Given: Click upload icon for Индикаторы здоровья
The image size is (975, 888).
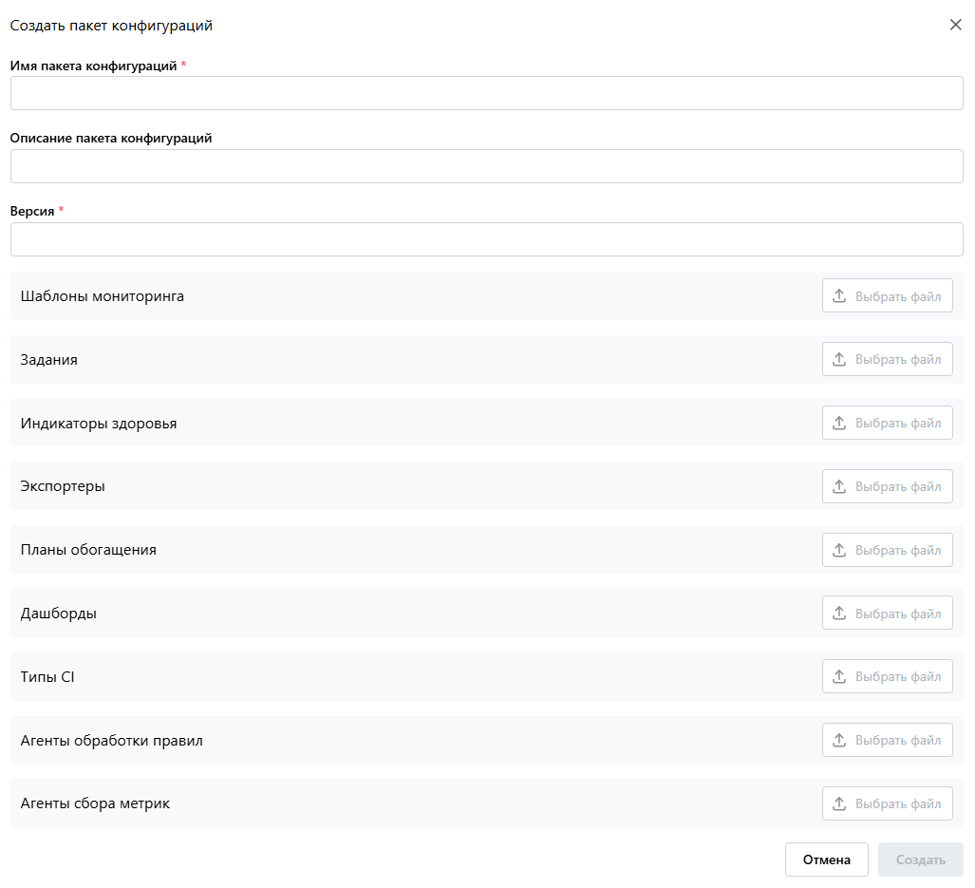Looking at the screenshot, I should click(839, 424).
